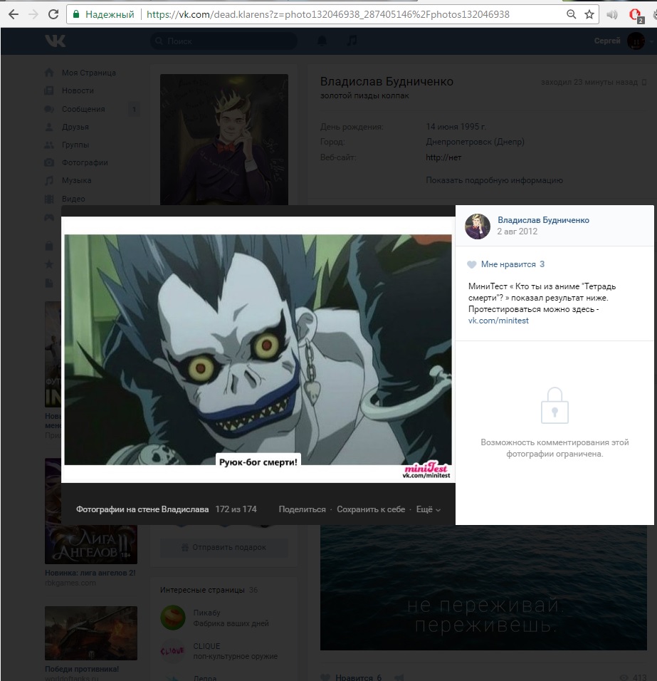The width and height of the screenshot is (657, 681).
Task: Select 'Моя Страница' in the left sidebar
Action: tap(88, 73)
